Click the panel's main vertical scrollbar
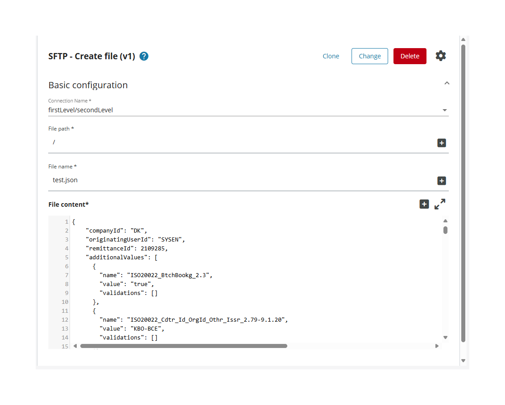 [x=463, y=193]
